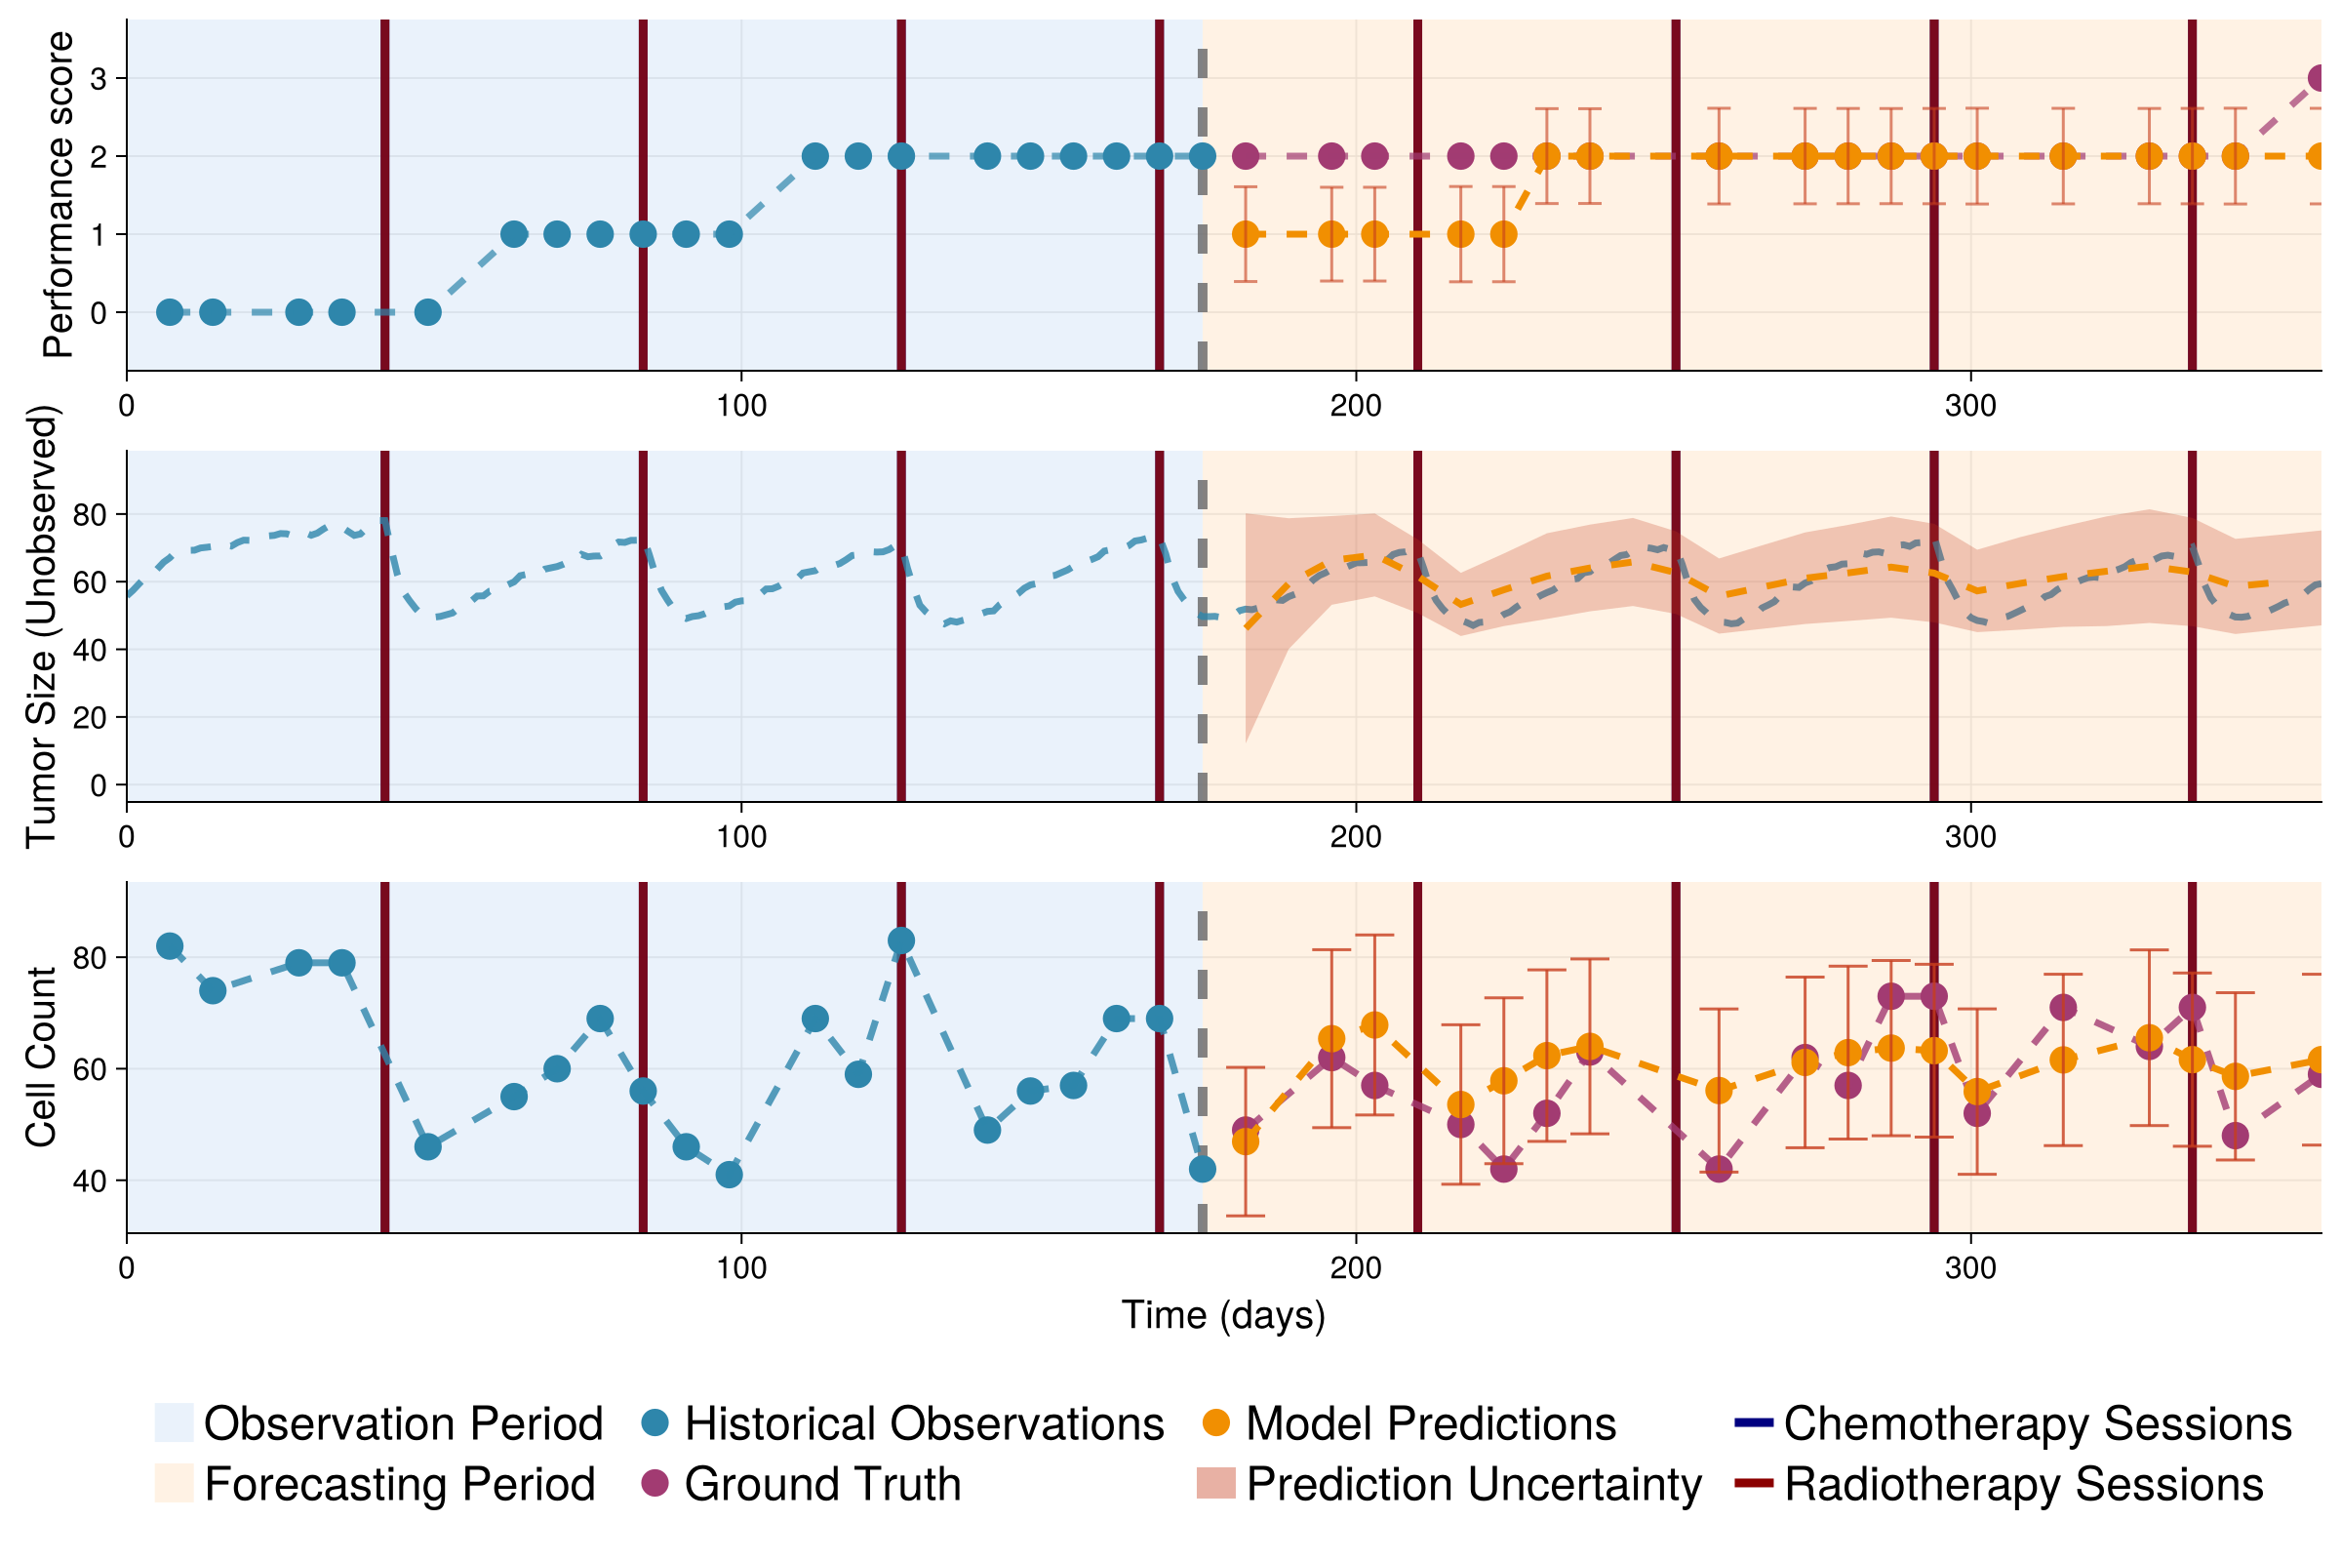
Task: Click the first historical Performance score point at 0
Action: tap(170, 311)
